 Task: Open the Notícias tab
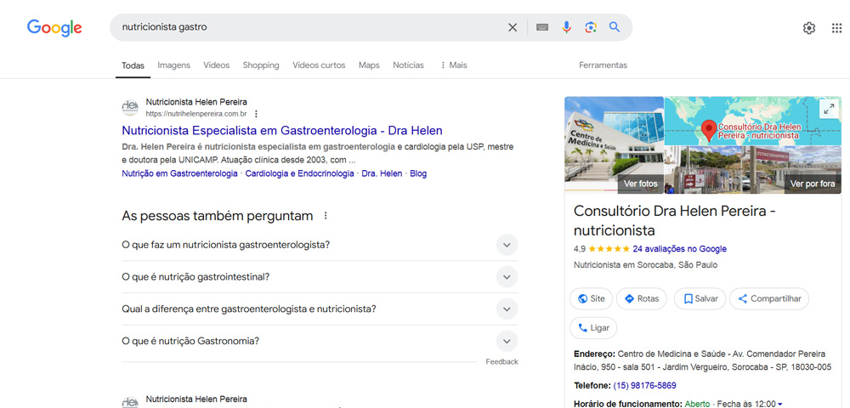tap(408, 65)
